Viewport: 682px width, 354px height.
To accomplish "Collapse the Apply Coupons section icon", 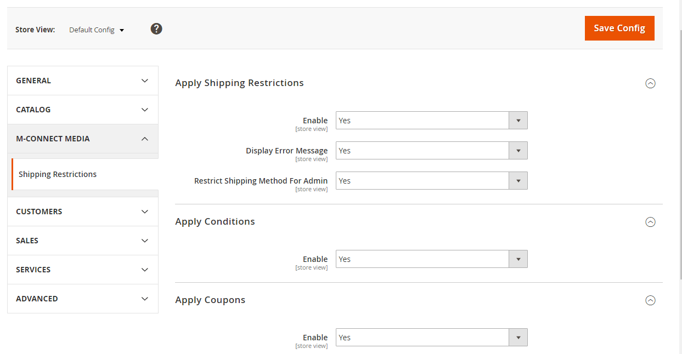I will [650, 300].
